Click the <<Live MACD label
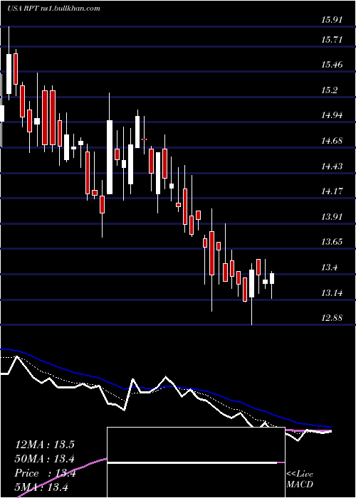 pos(300,479)
